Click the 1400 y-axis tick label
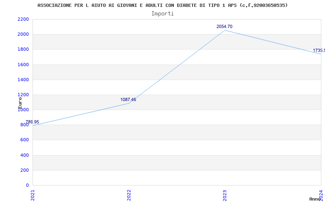The width and height of the screenshot is (325, 203). click(x=23, y=80)
